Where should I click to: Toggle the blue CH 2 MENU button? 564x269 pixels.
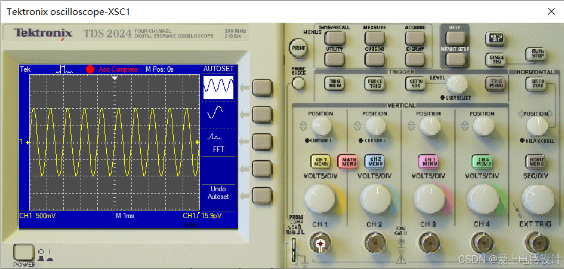pos(375,161)
